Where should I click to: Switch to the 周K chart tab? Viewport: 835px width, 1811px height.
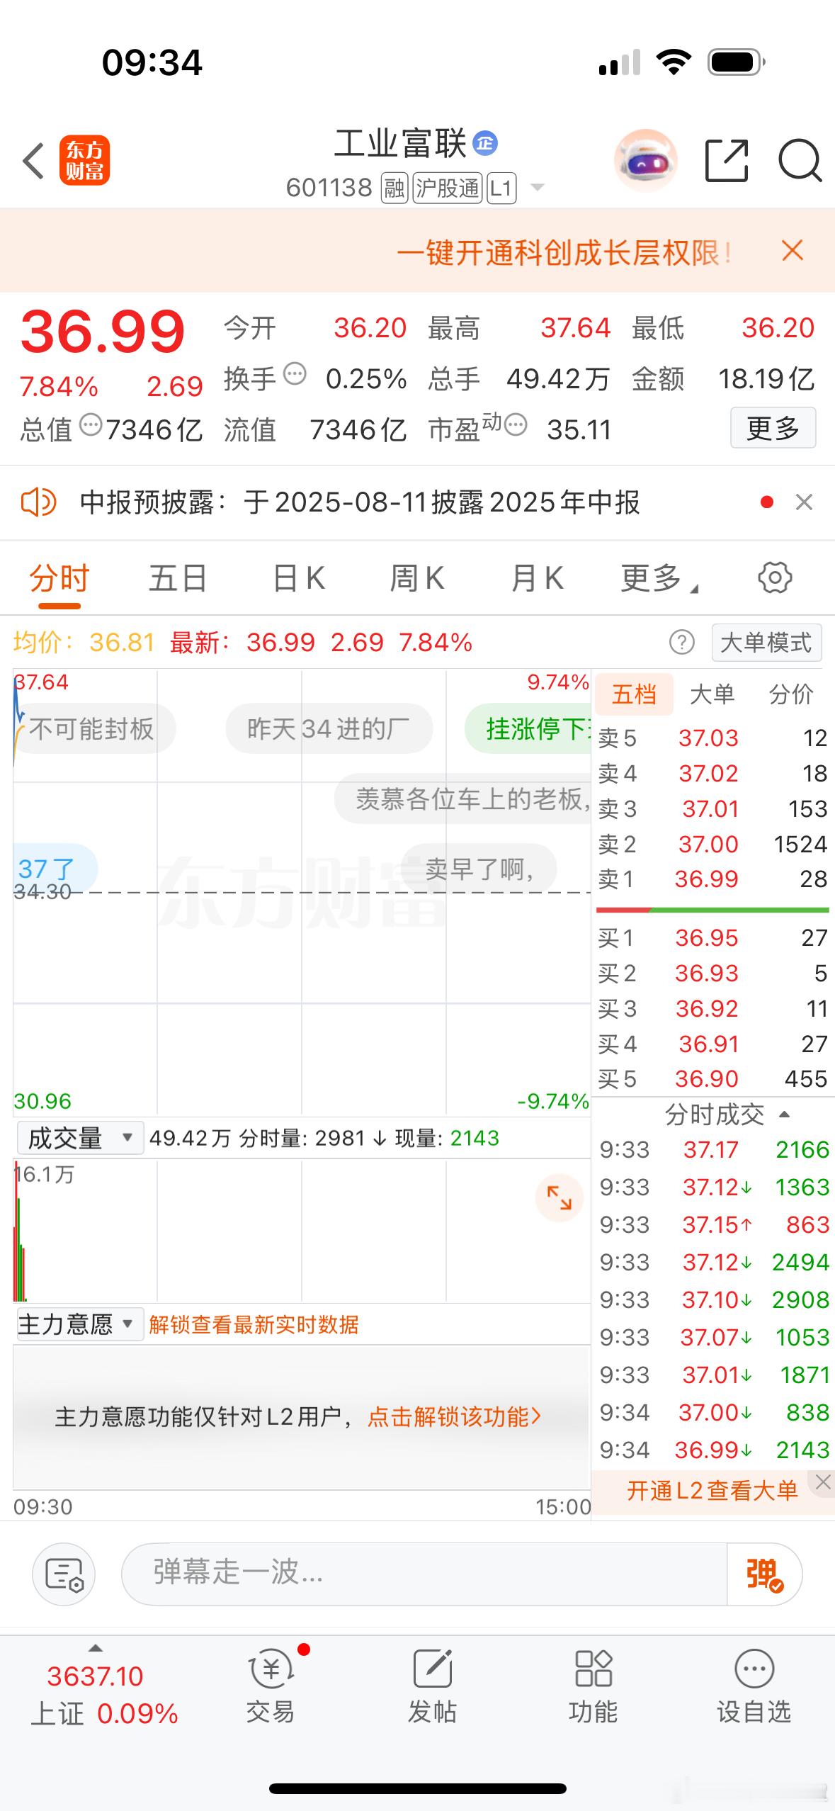click(417, 578)
